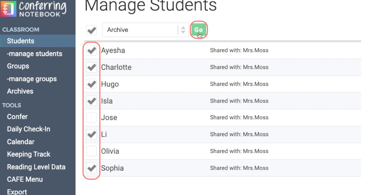View the Archives section
376x195 pixels.
point(20,91)
